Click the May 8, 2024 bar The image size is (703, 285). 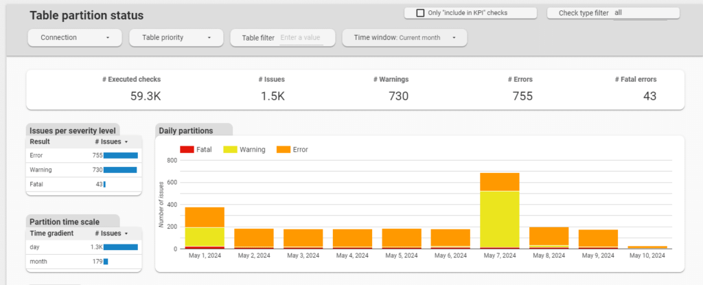[x=549, y=238]
